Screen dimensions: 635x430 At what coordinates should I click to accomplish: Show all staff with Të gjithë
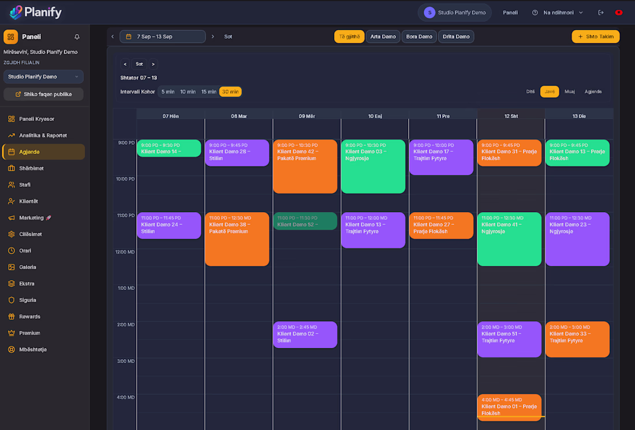click(349, 36)
